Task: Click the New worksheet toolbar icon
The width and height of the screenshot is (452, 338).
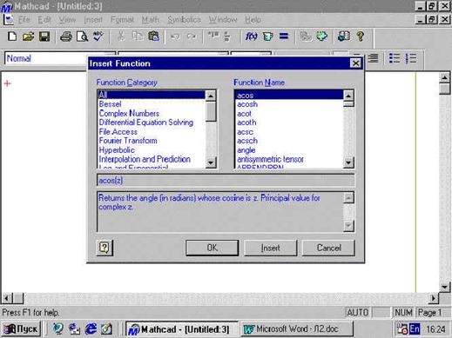Action: tap(12, 36)
